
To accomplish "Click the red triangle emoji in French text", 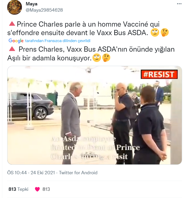I will coord(12,24).
